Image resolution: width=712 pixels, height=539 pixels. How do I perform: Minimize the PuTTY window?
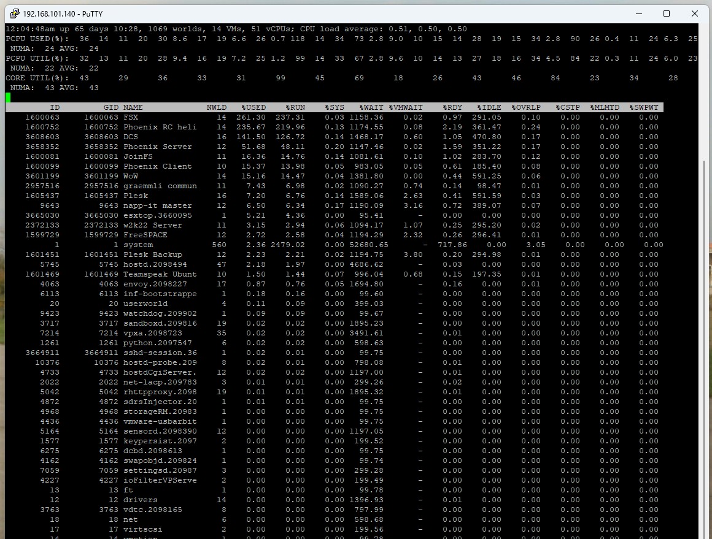[x=638, y=13]
